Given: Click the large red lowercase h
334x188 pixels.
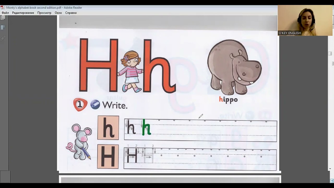Looking at the screenshot, I should point(159,66).
